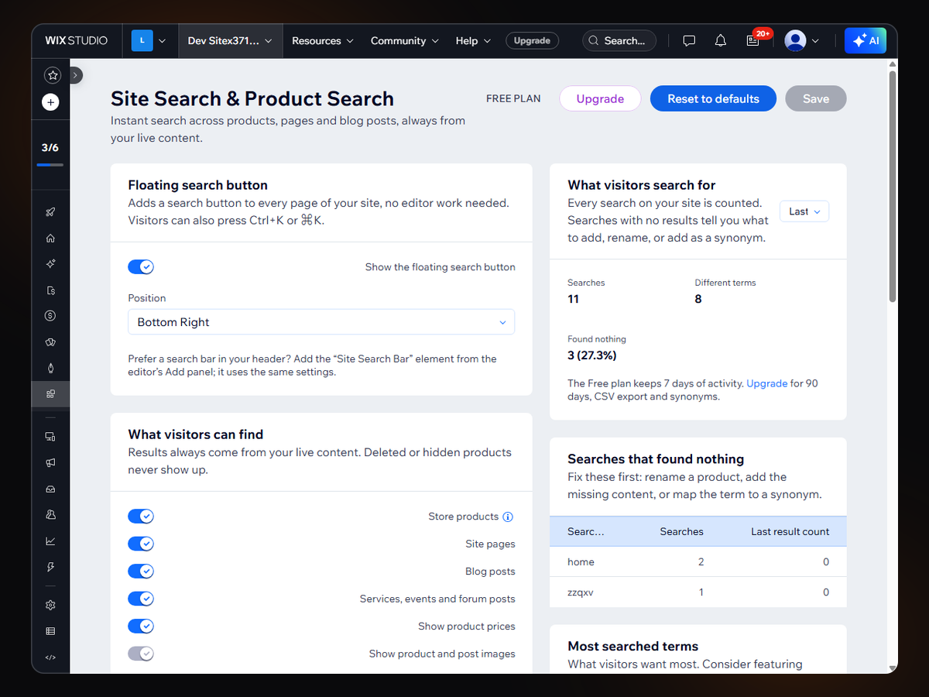Image resolution: width=929 pixels, height=697 pixels.
Task: Click the Upgrade pill in top bar
Action: pyautogui.click(x=532, y=41)
